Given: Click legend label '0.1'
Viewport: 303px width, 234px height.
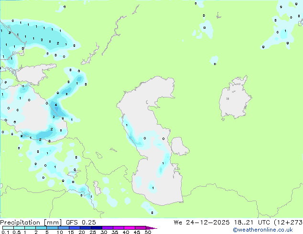Looking at the screenshot, I should [5, 232].
